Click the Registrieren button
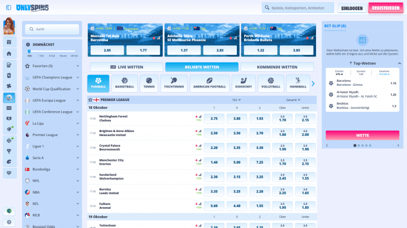Viewport: 407px width, 228px height. click(387, 8)
